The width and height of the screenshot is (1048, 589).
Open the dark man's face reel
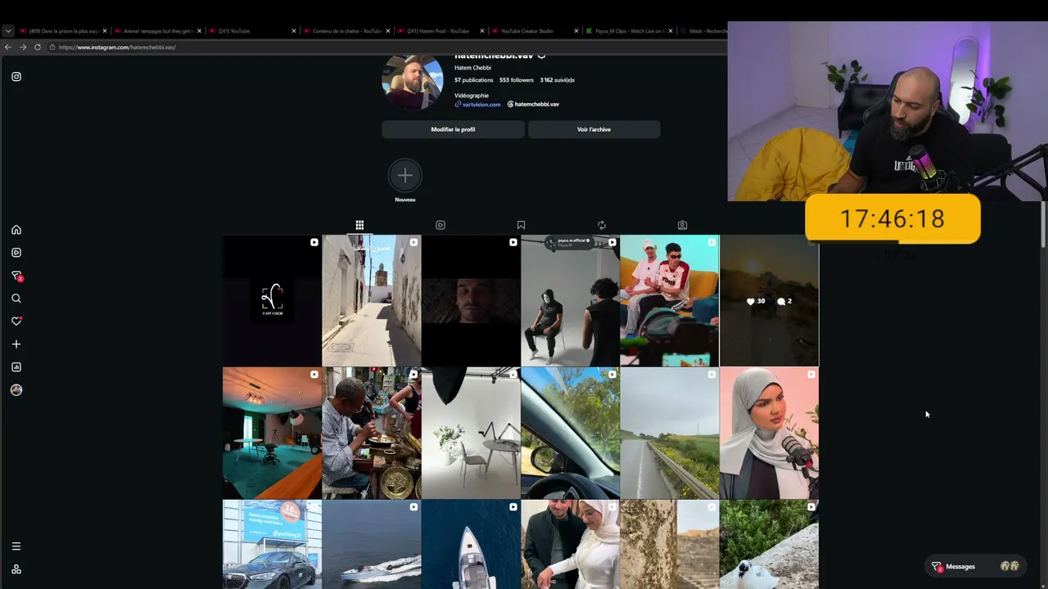click(471, 301)
